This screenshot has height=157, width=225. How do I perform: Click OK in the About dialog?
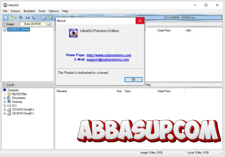133,80
